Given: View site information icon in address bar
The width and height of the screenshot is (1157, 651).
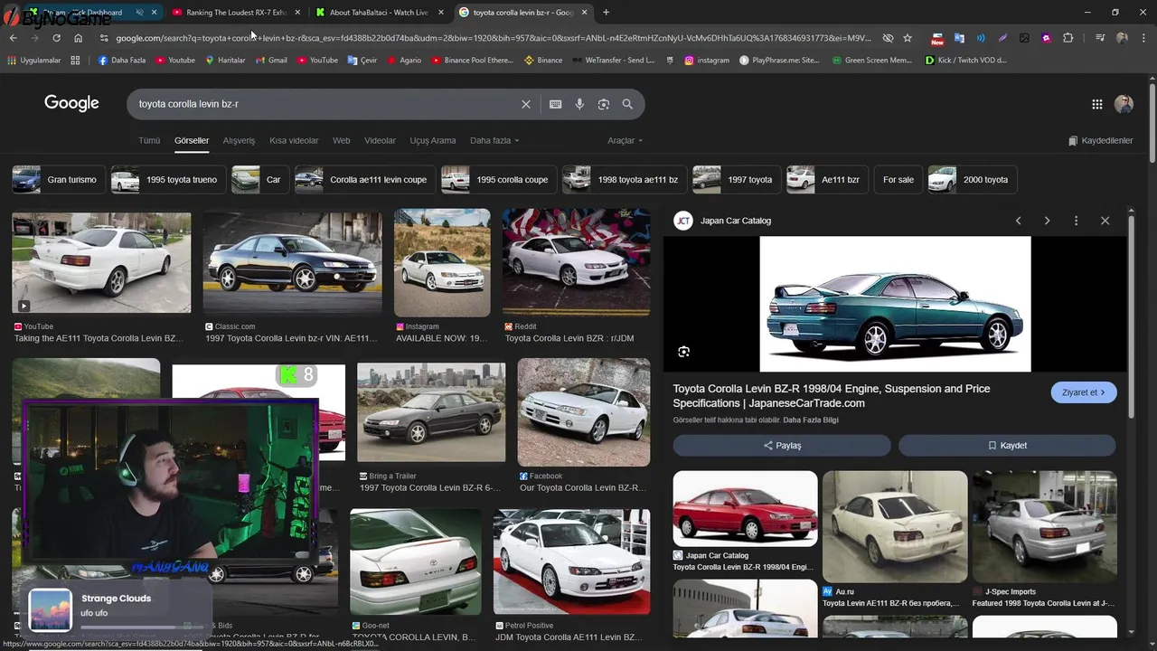Looking at the screenshot, I should click(x=104, y=38).
